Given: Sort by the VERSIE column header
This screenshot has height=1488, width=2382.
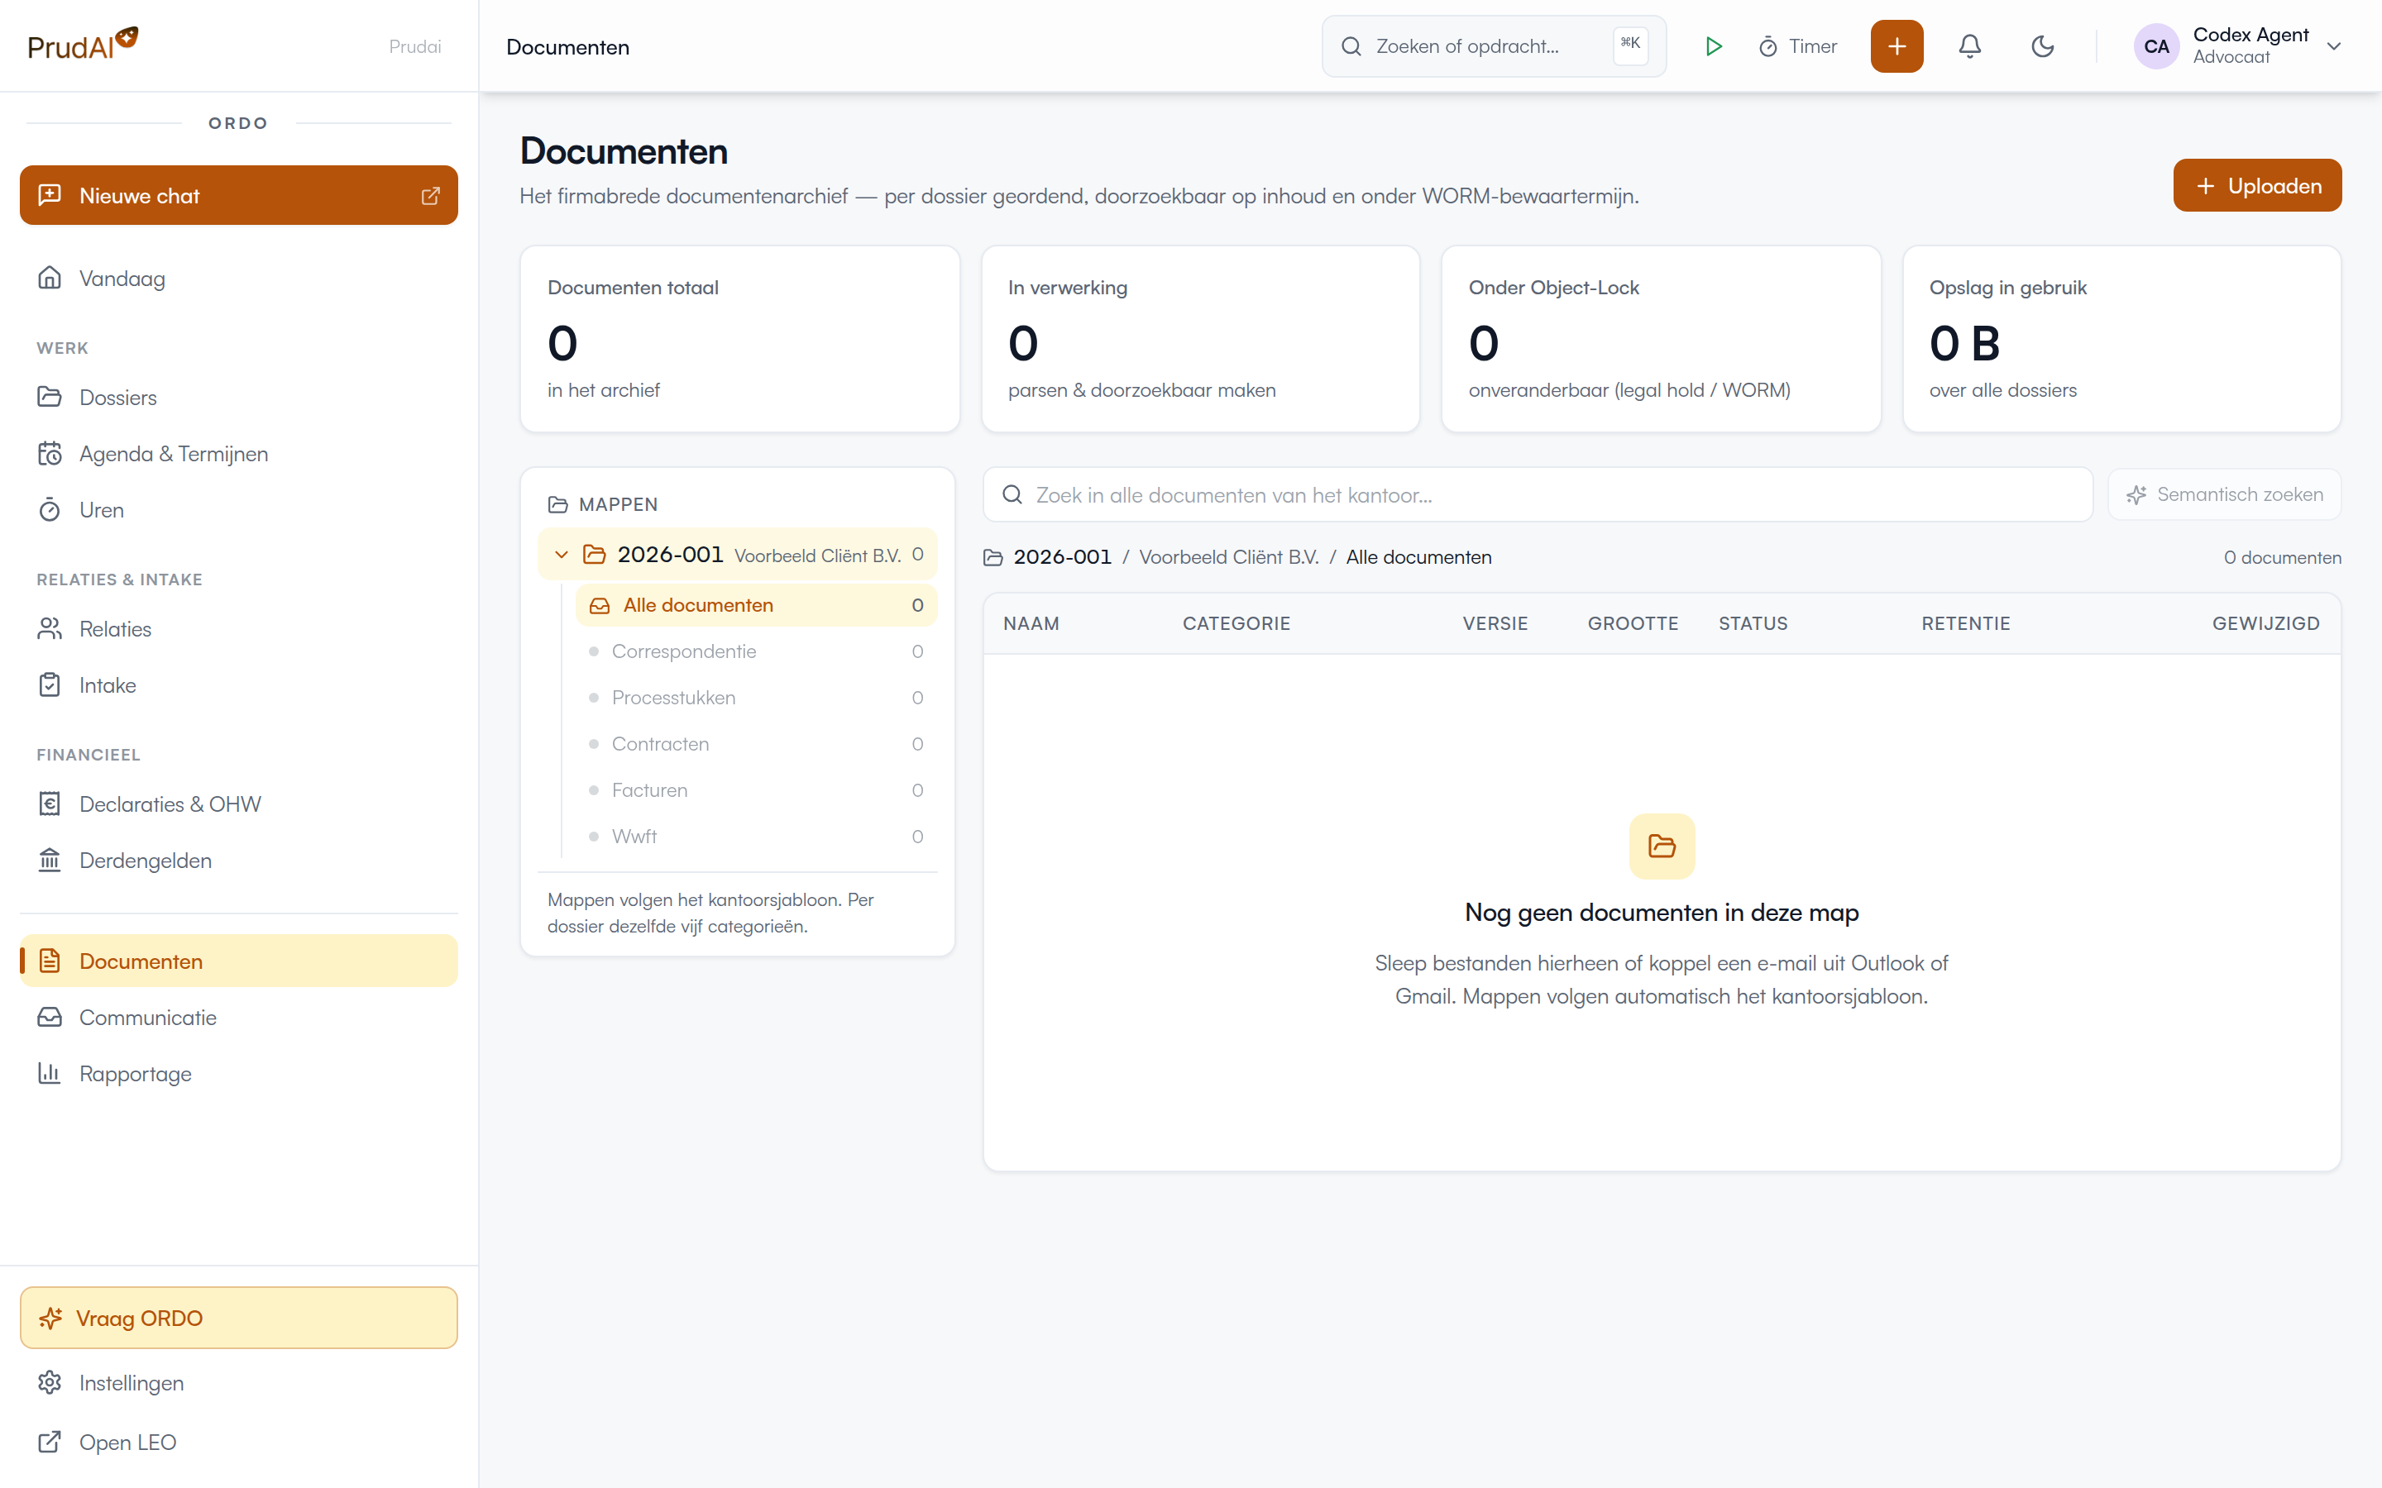Looking at the screenshot, I should (x=1495, y=624).
